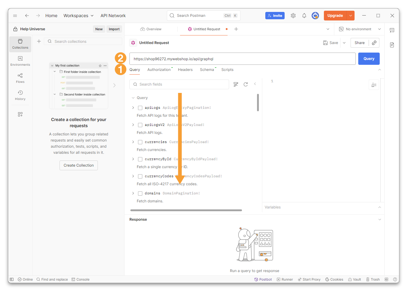407x291 pixels.
Task: Open the hamburger menu icon
Action: click(15, 16)
